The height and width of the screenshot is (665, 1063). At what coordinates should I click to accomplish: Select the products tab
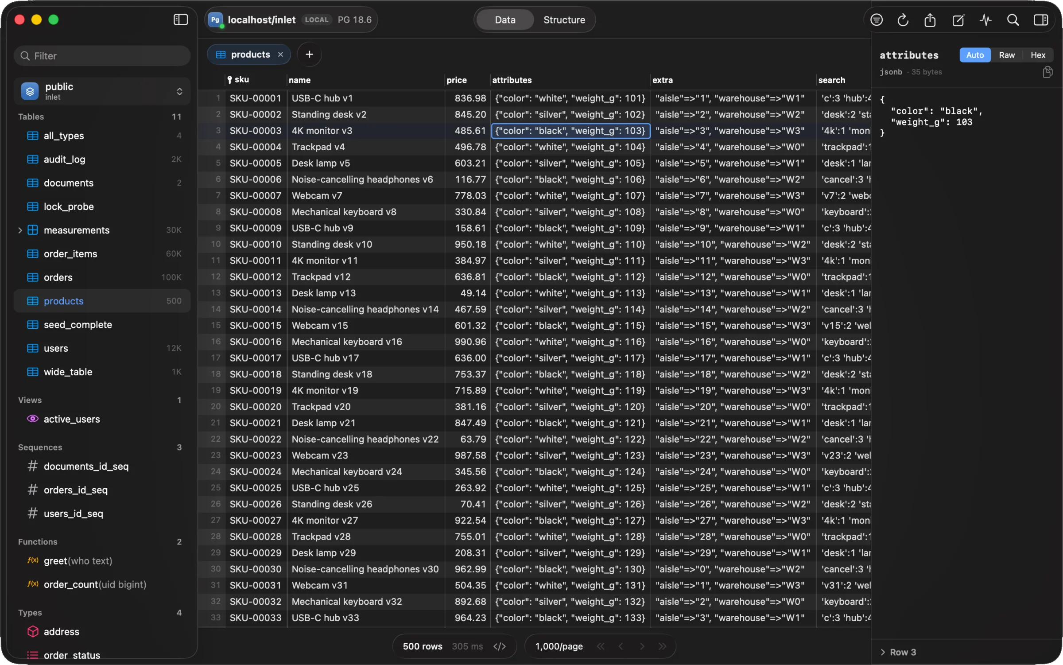(x=249, y=54)
